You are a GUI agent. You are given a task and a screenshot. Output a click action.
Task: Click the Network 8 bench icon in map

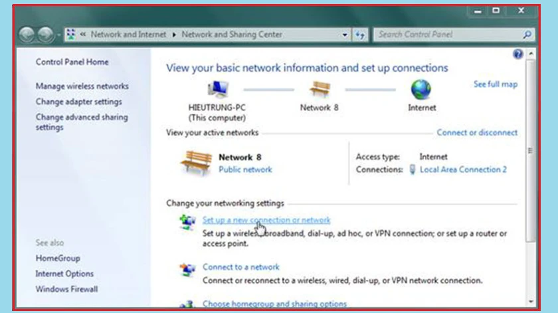pyautogui.click(x=320, y=89)
